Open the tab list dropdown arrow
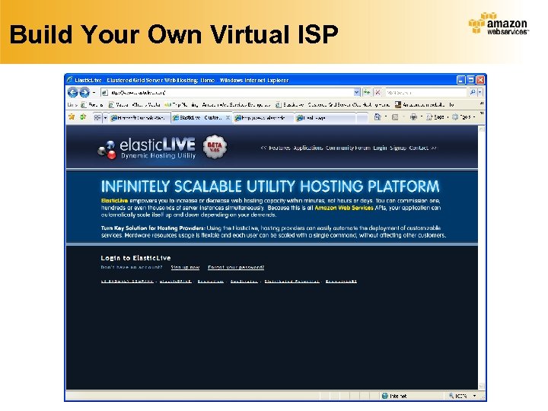The width and height of the screenshot is (548, 411). tap(105, 118)
